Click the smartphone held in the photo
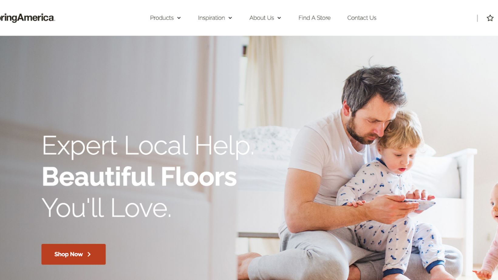This screenshot has height=280, width=498. [x=421, y=204]
